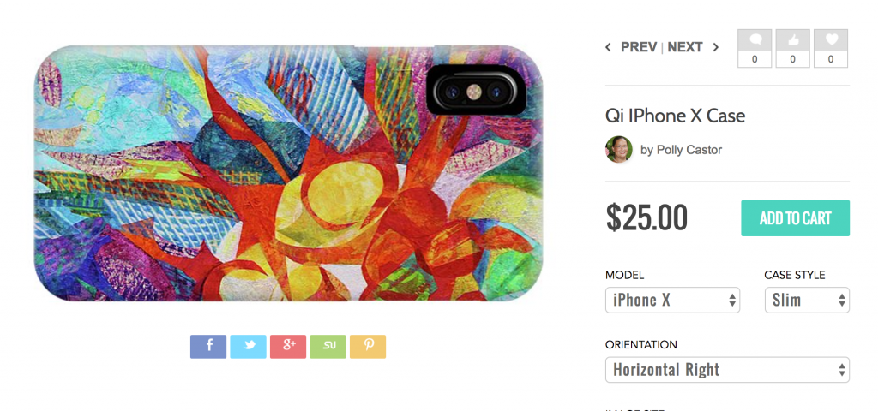Image resolution: width=878 pixels, height=411 pixels.
Task: Click the Qi iPhone X Case title
Action: pos(675,116)
